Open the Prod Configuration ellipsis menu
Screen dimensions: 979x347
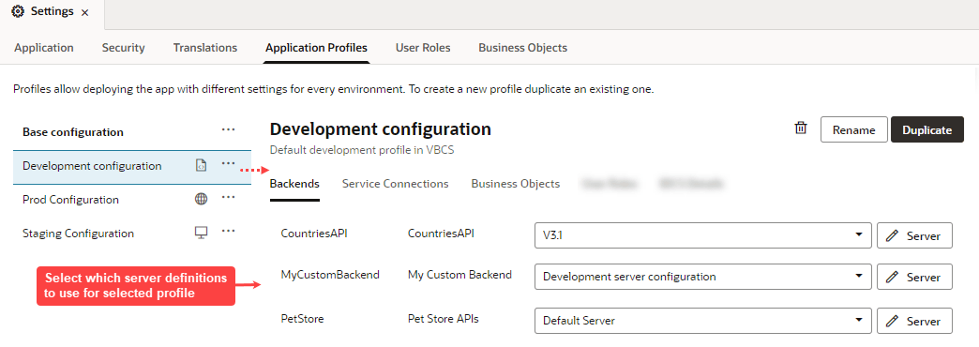[229, 197]
